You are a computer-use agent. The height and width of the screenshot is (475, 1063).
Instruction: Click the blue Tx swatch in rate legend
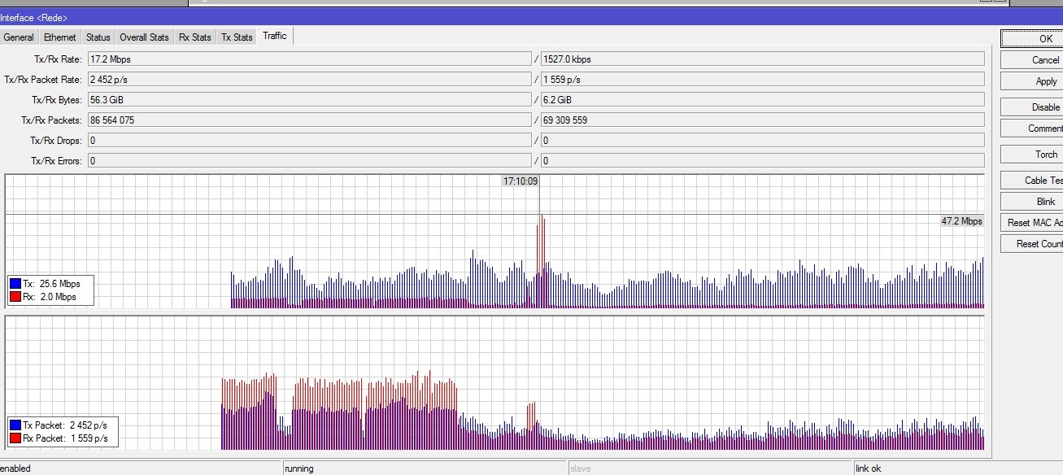click(15, 284)
